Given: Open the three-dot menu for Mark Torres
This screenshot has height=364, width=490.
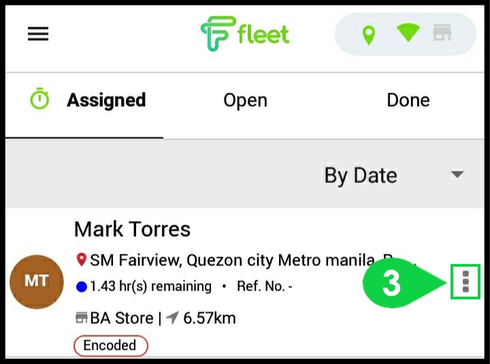Looking at the screenshot, I should pyautogui.click(x=465, y=282).
